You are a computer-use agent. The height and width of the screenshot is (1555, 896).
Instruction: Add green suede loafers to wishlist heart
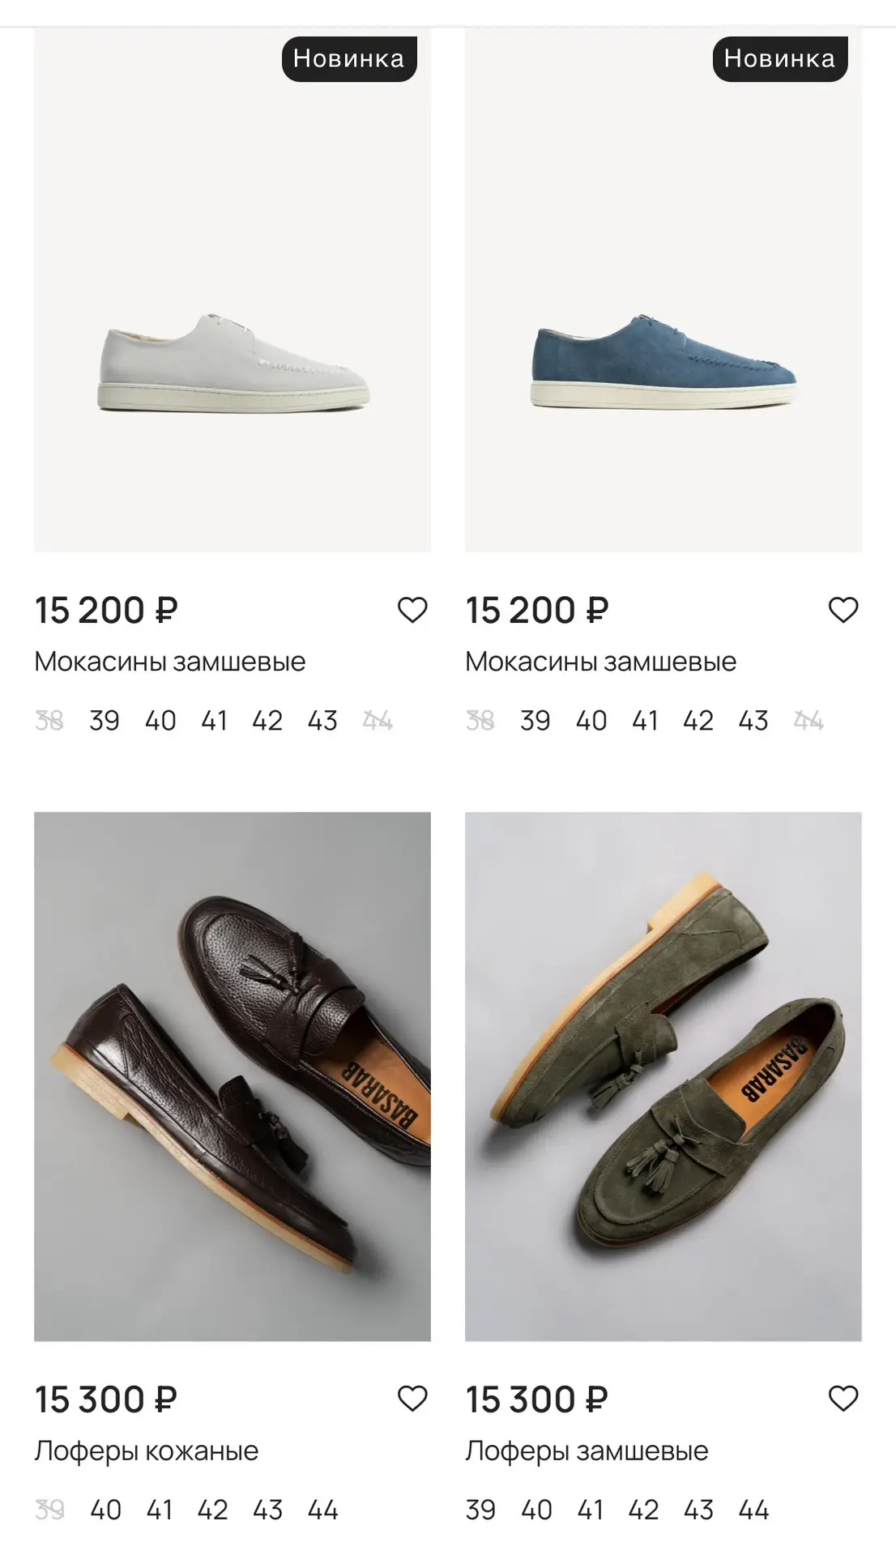843,1399
